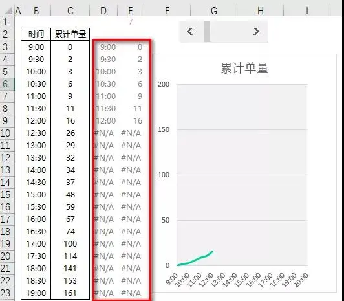Click the chart title 累计单量

point(244,68)
